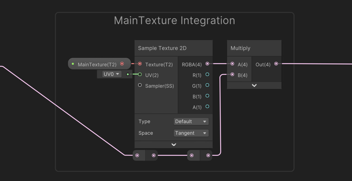
Task: Click the RGBA(4) output port
Action: [208, 64]
